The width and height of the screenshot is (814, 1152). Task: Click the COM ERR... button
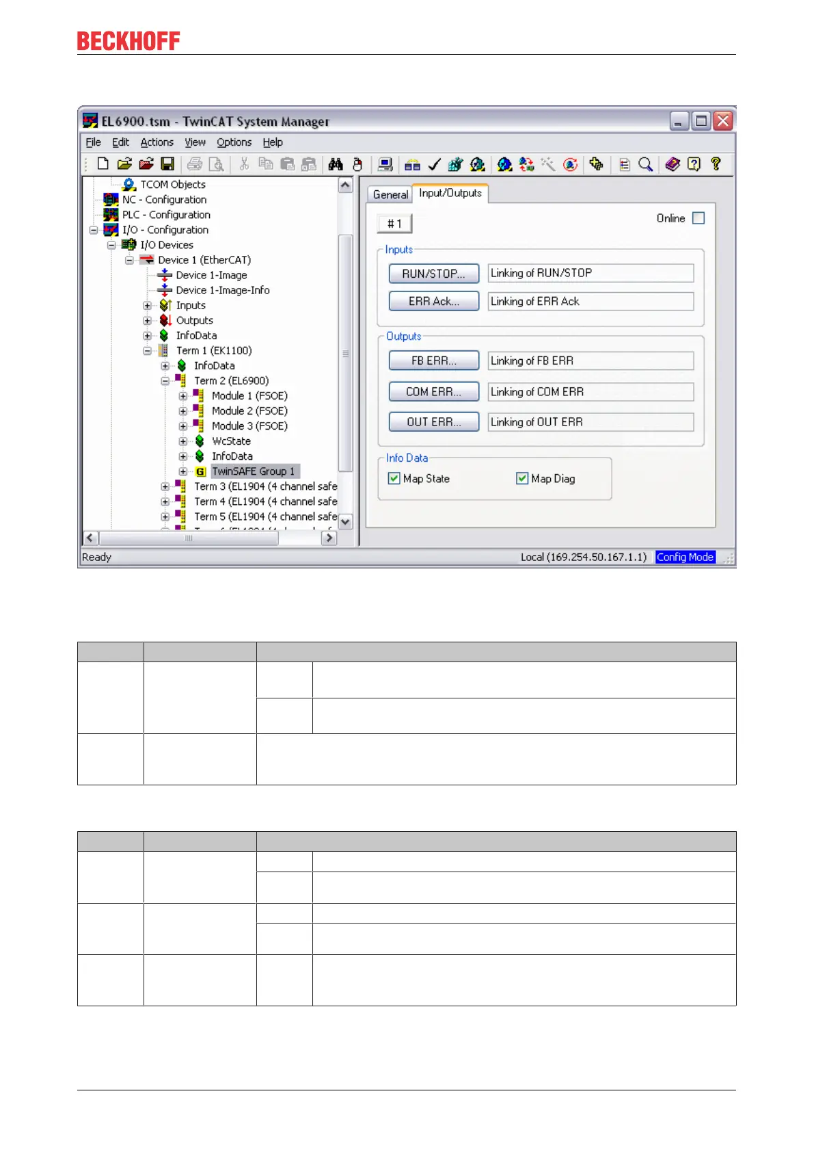[434, 392]
